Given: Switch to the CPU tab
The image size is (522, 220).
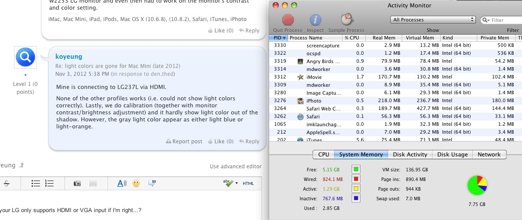Looking at the screenshot, I should coord(324,155).
